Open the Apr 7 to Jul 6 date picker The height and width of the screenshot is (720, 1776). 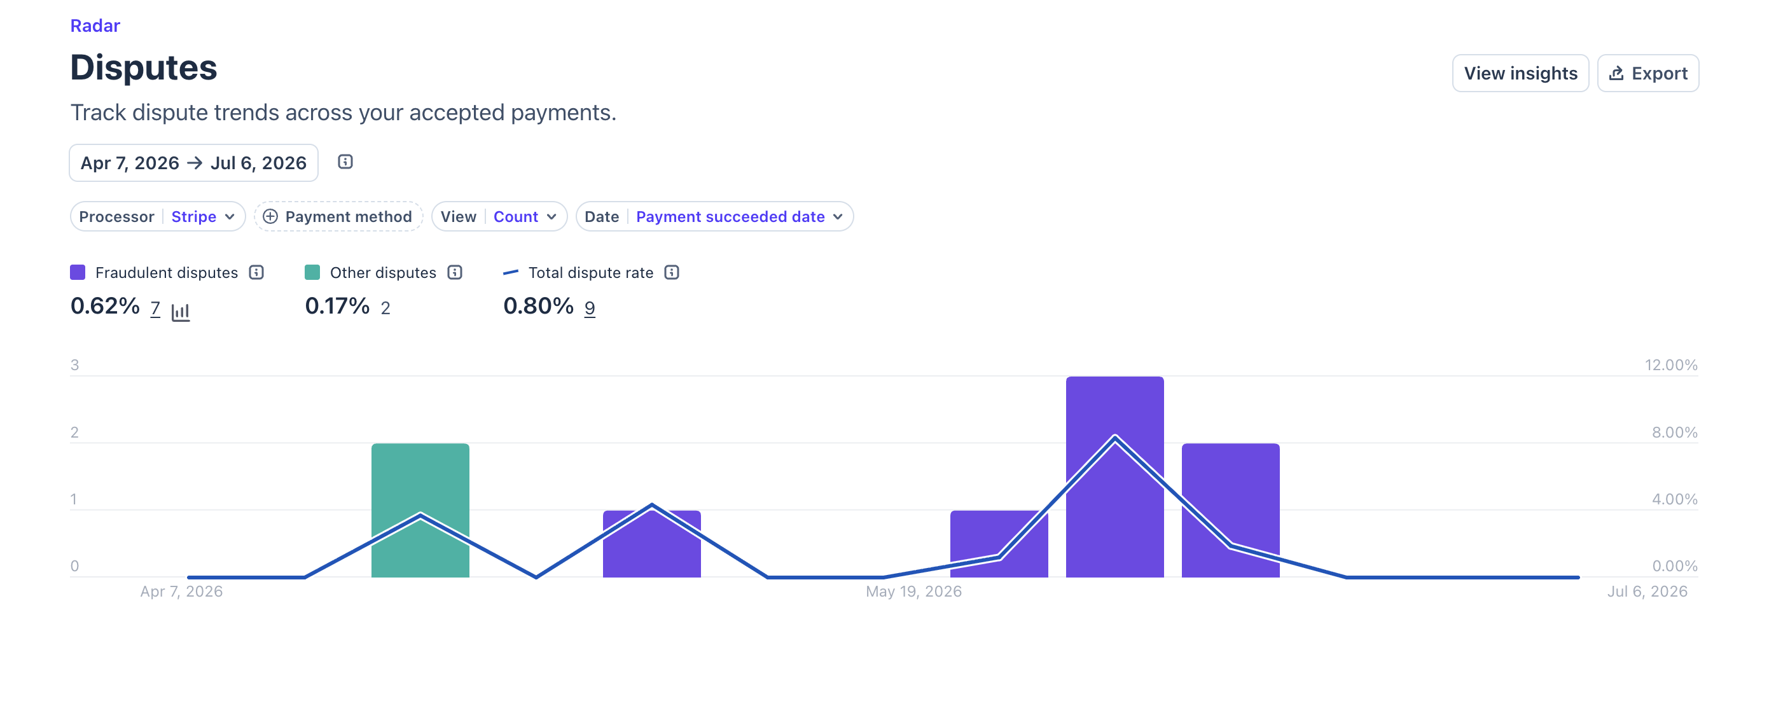[x=194, y=163]
